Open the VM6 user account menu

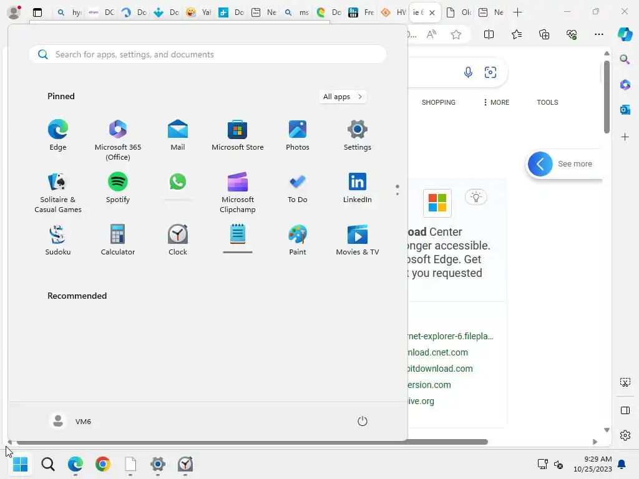(70, 421)
